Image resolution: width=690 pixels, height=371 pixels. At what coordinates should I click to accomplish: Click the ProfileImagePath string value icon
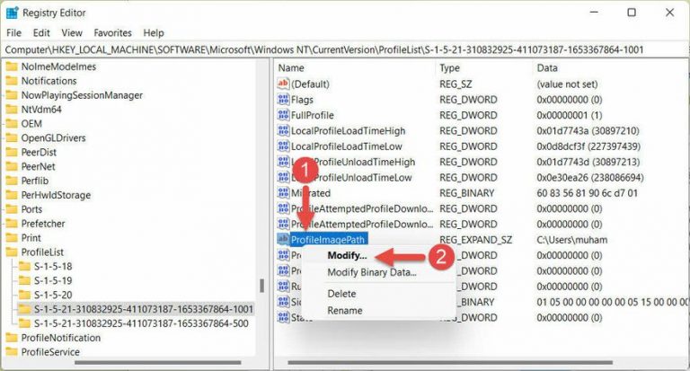click(x=284, y=238)
